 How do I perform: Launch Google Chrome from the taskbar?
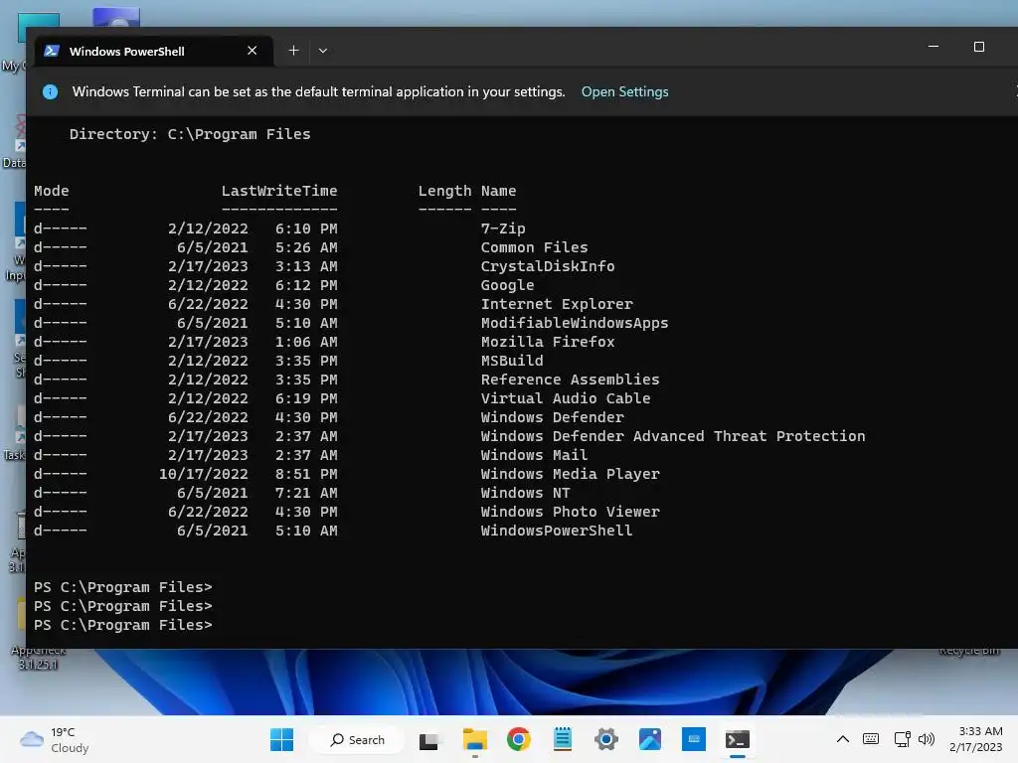(519, 739)
